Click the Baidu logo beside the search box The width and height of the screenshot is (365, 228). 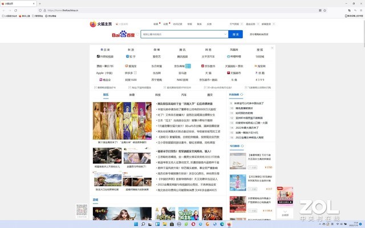click(121, 35)
